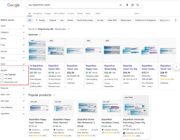The image size is (180, 140).
Task: Click the apohealth.de Bepanthen product image
Action: pyautogui.click(x=75, y=51)
